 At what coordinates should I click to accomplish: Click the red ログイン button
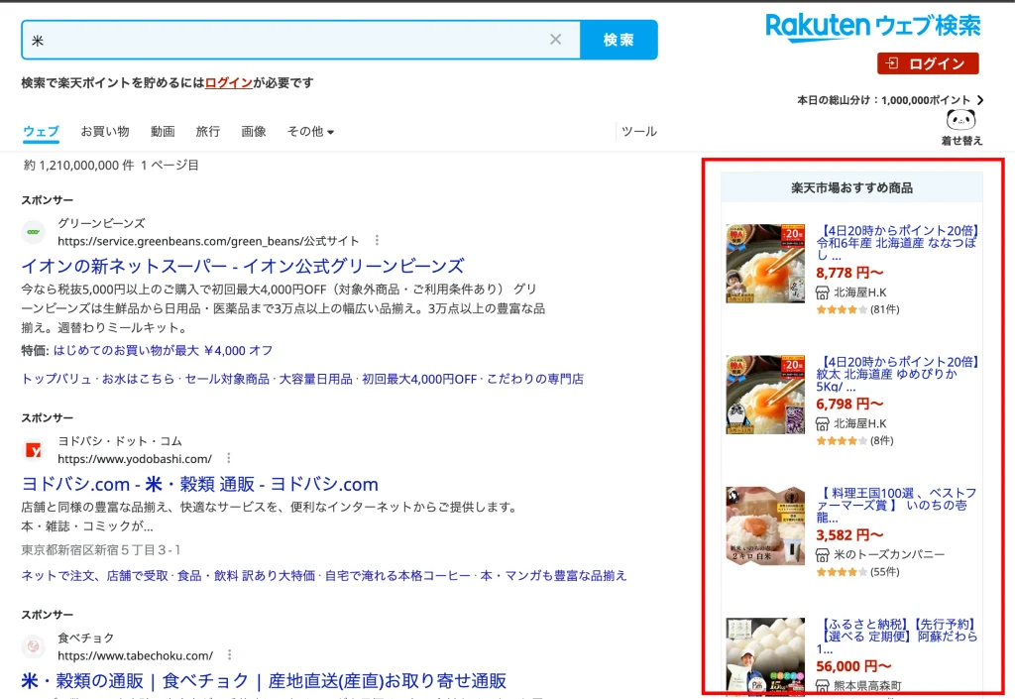click(x=927, y=63)
